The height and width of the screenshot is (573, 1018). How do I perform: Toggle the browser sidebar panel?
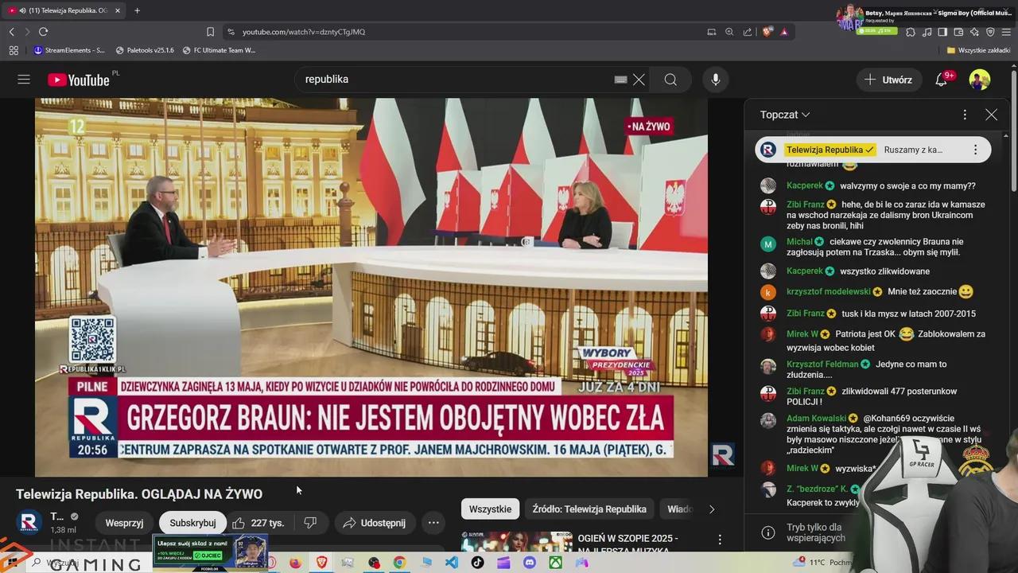point(942,32)
